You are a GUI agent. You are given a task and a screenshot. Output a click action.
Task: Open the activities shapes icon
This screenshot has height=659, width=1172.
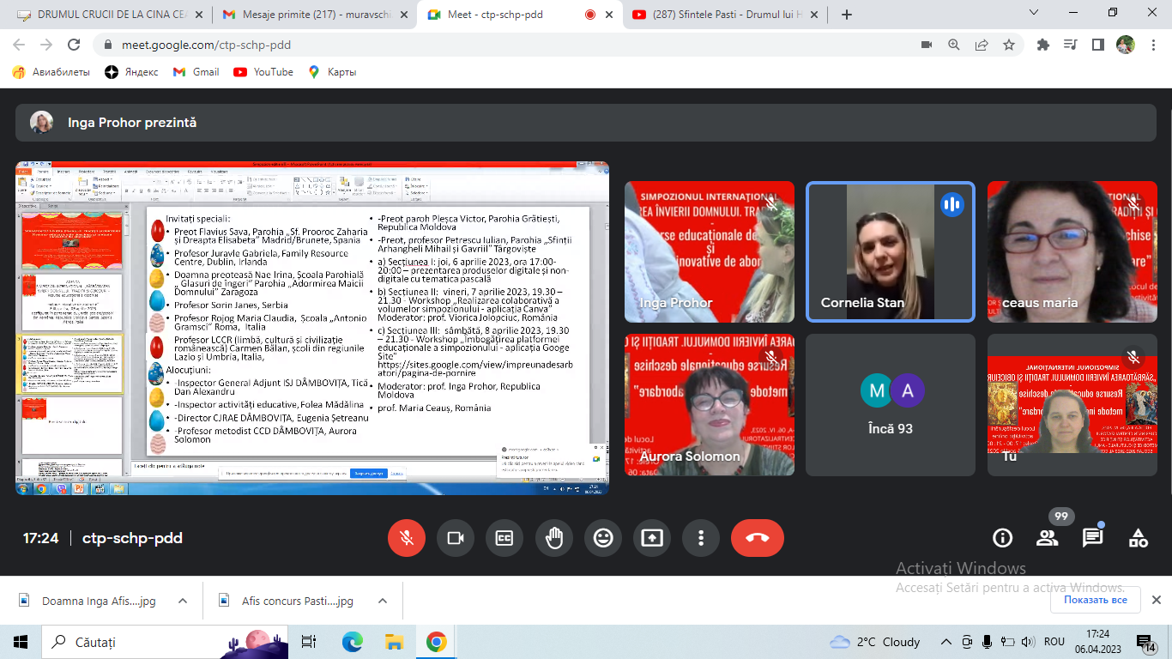(1138, 538)
